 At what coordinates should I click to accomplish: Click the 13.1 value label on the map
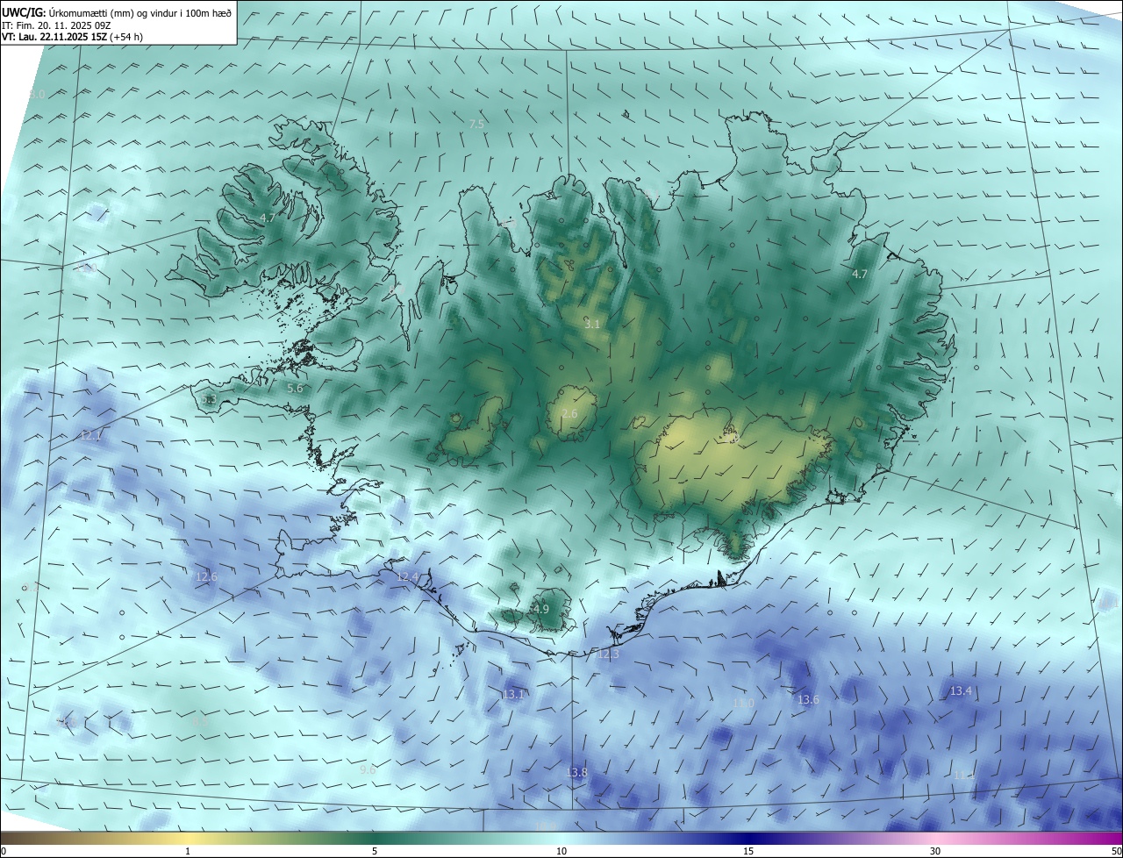513,695
